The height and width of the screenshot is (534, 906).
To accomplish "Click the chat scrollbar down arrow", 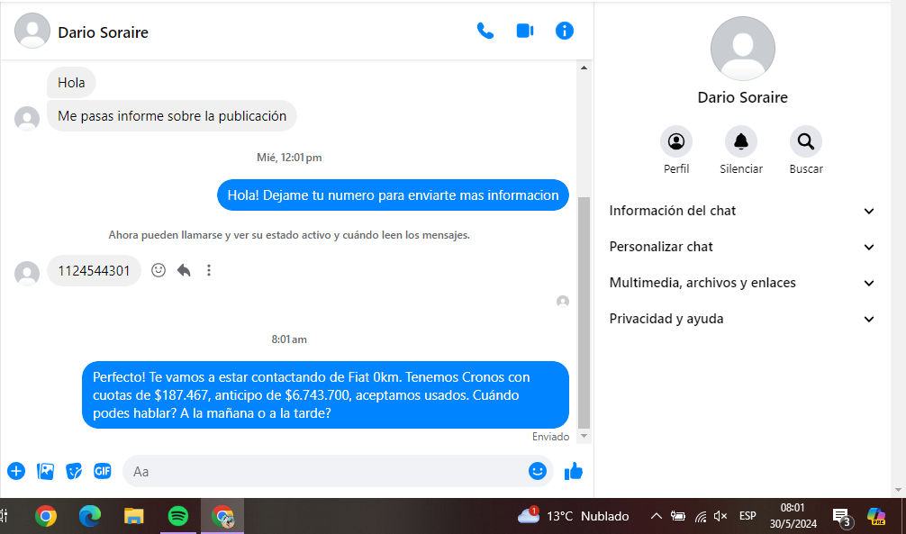I will coord(584,436).
